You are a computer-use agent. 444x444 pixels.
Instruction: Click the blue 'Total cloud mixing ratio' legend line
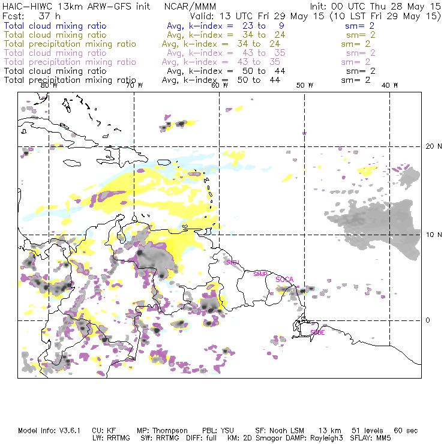point(55,26)
